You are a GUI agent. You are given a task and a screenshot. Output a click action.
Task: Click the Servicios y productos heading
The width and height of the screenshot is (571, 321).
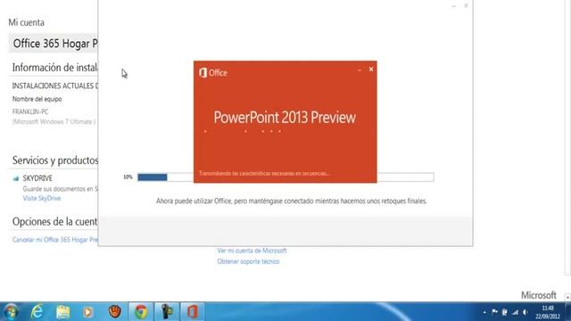[55, 160]
